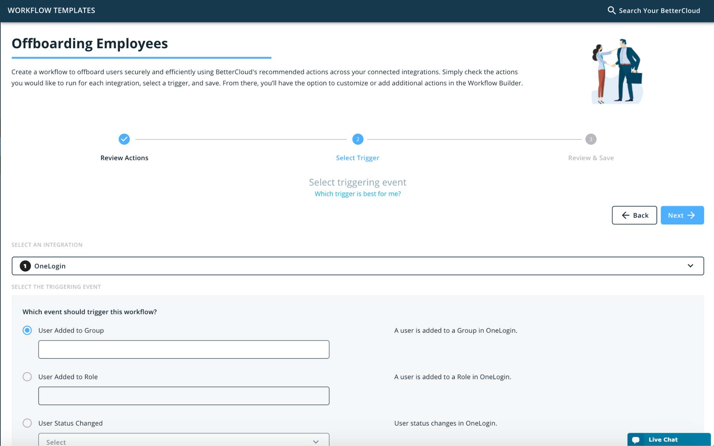Image resolution: width=714 pixels, height=446 pixels.
Task: Open the OneLogin integration dropdown
Action: click(358, 266)
